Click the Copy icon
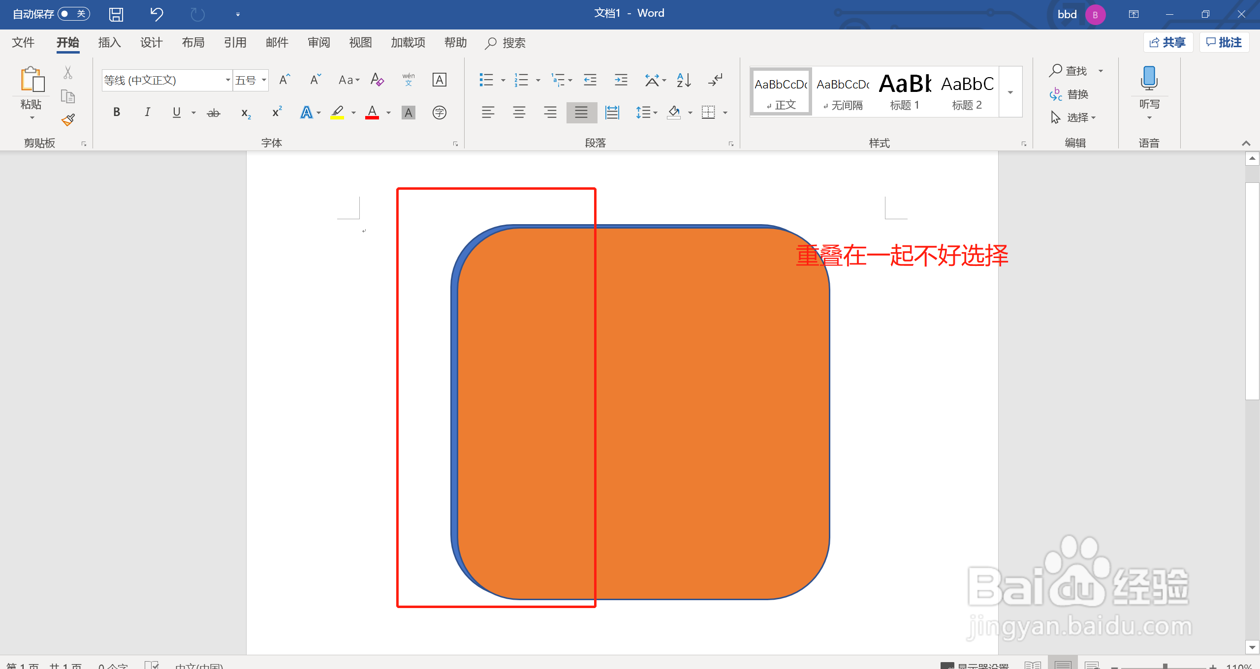 coord(68,96)
